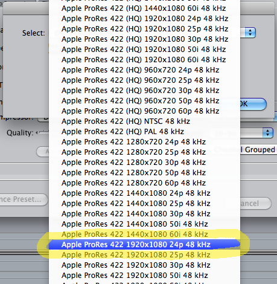
Task: Select Apple ProRes 422 (HQ) 1920x1080 24p 48 kHz
Action: tap(144, 19)
